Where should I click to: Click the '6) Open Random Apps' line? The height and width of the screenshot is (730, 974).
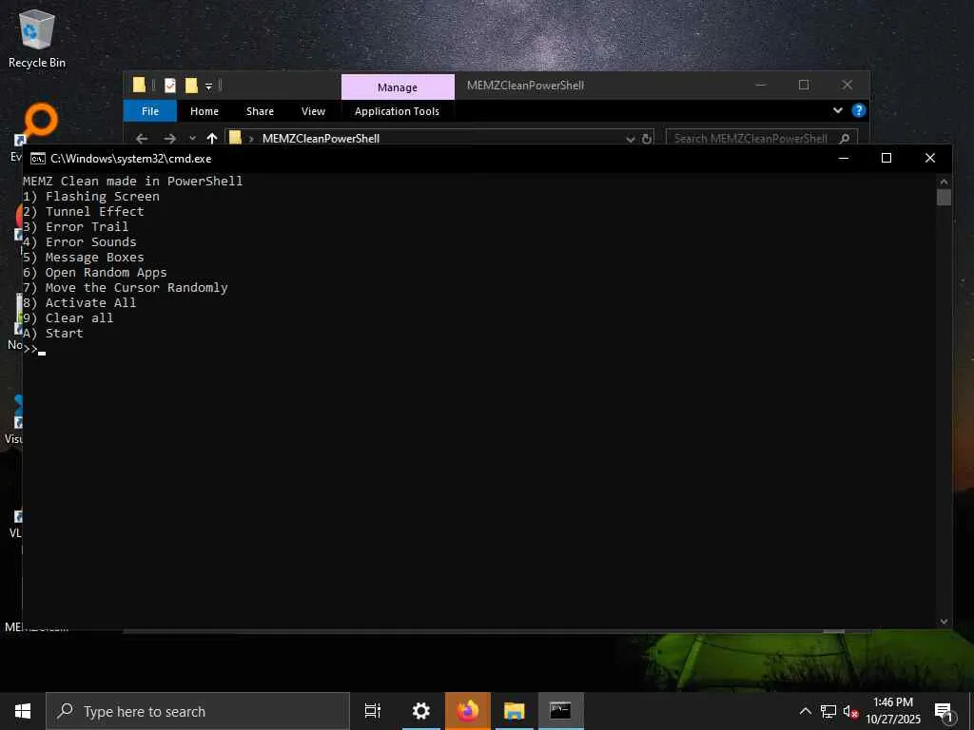pyautogui.click(x=95, y=273)
